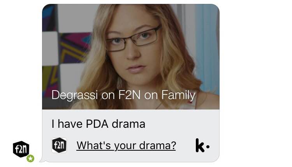Select the 'I have PDA drama' message text
This screenshot has height=167, width=292.
coord(98,124)
